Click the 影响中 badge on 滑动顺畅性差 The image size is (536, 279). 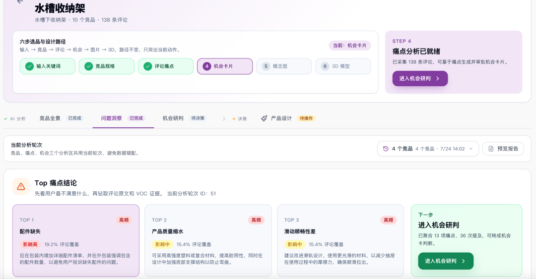point(295,244)
